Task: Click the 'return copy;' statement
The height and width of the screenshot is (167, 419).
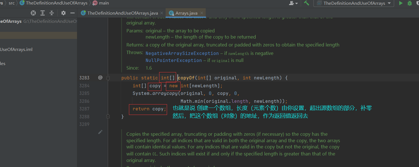Action: coord(150,109)
